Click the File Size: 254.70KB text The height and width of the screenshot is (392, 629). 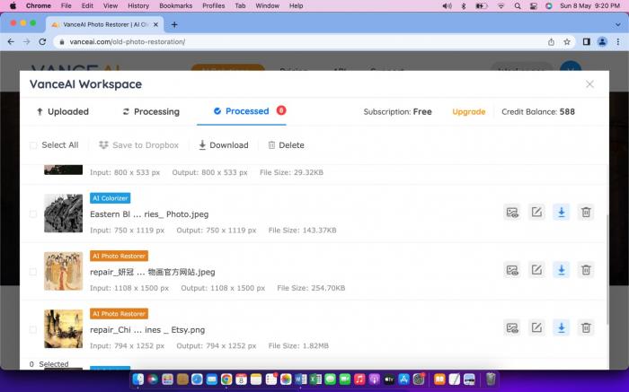(x=311, y=288)
